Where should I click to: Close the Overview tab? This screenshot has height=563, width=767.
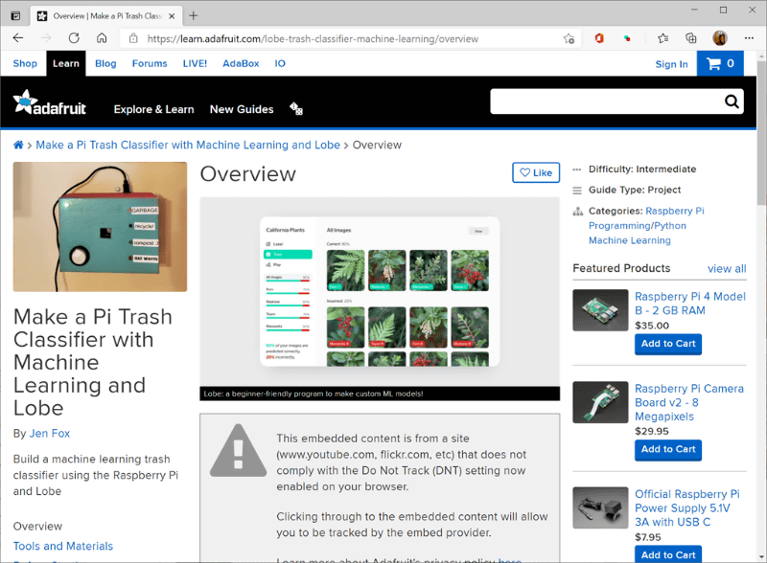(172, 16)
